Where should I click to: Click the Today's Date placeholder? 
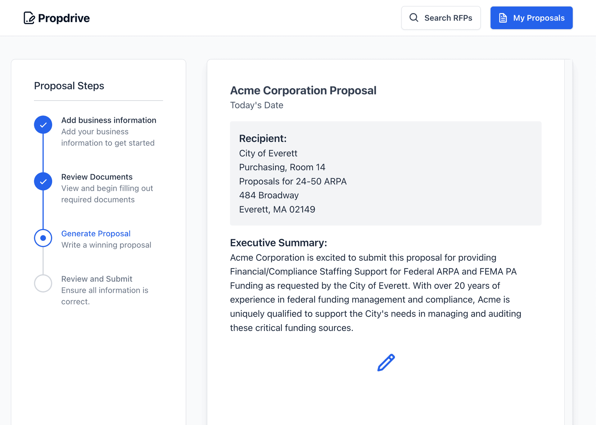pyautogui.click(x=256, y=105)
